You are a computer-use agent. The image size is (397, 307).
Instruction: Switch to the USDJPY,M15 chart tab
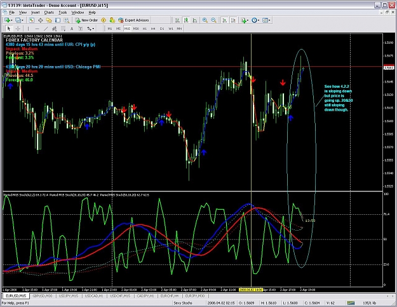(x=69, y=296)
